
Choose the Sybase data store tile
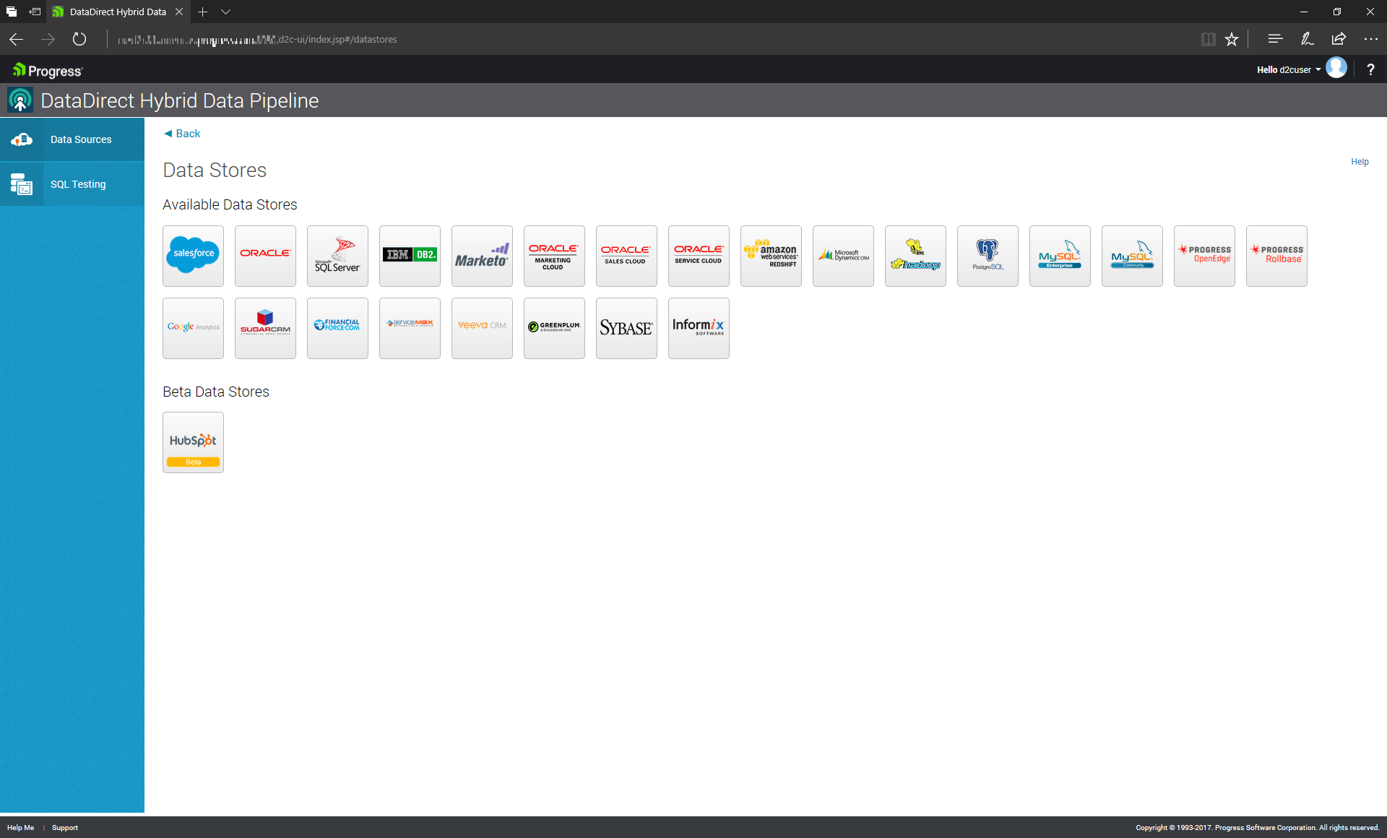click(626, 328)
